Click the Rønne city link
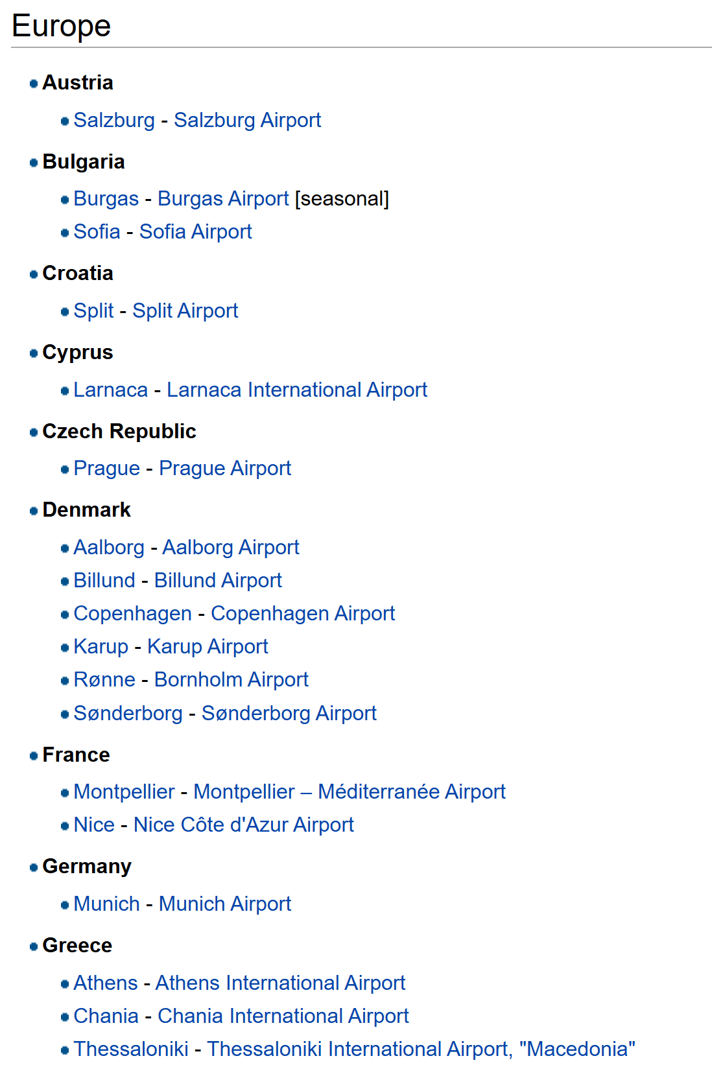 104,680
